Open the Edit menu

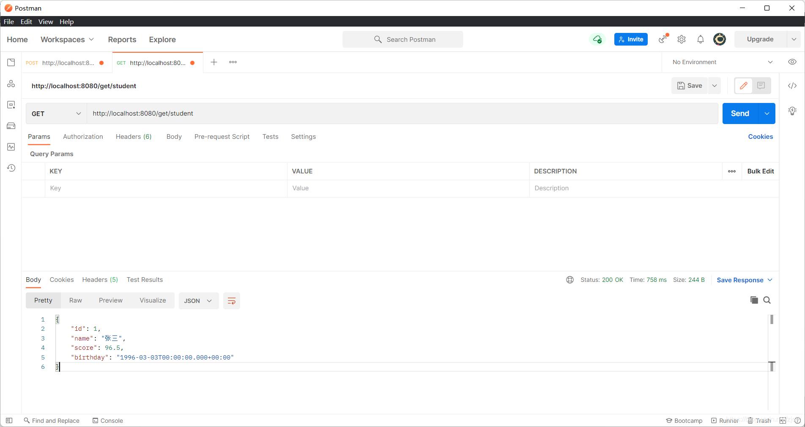(x=26, y=22)
